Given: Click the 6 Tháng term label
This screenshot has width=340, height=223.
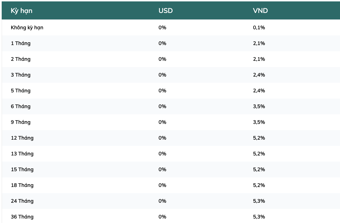Looking at the screenshot, I should (21, 106).
